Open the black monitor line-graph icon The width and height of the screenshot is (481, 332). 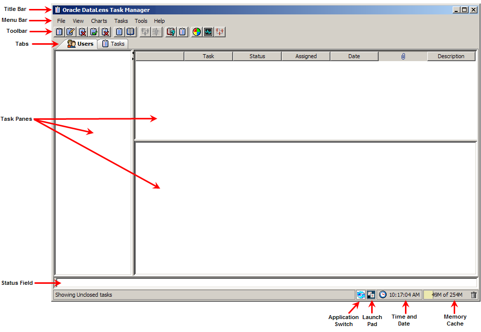(x=208, y=32)
